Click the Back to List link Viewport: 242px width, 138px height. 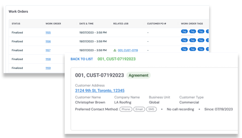(82, 59)
